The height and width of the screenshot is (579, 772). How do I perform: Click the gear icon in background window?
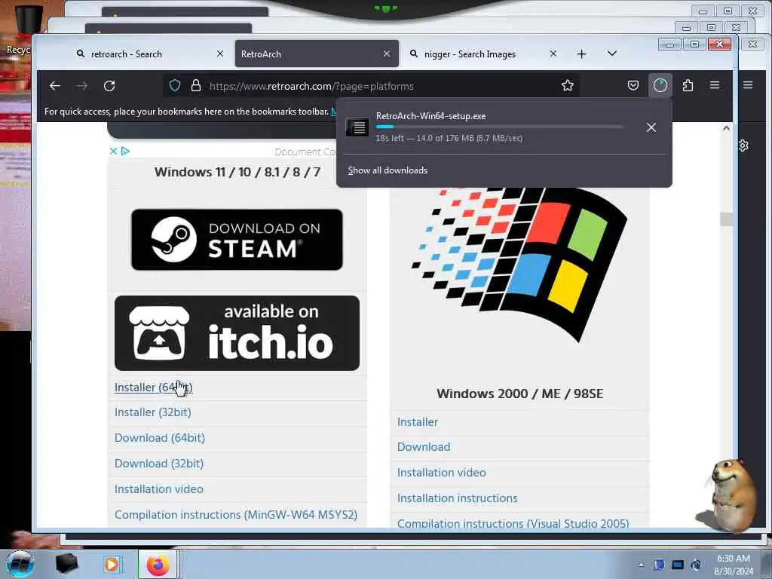[x=743, y=146]
